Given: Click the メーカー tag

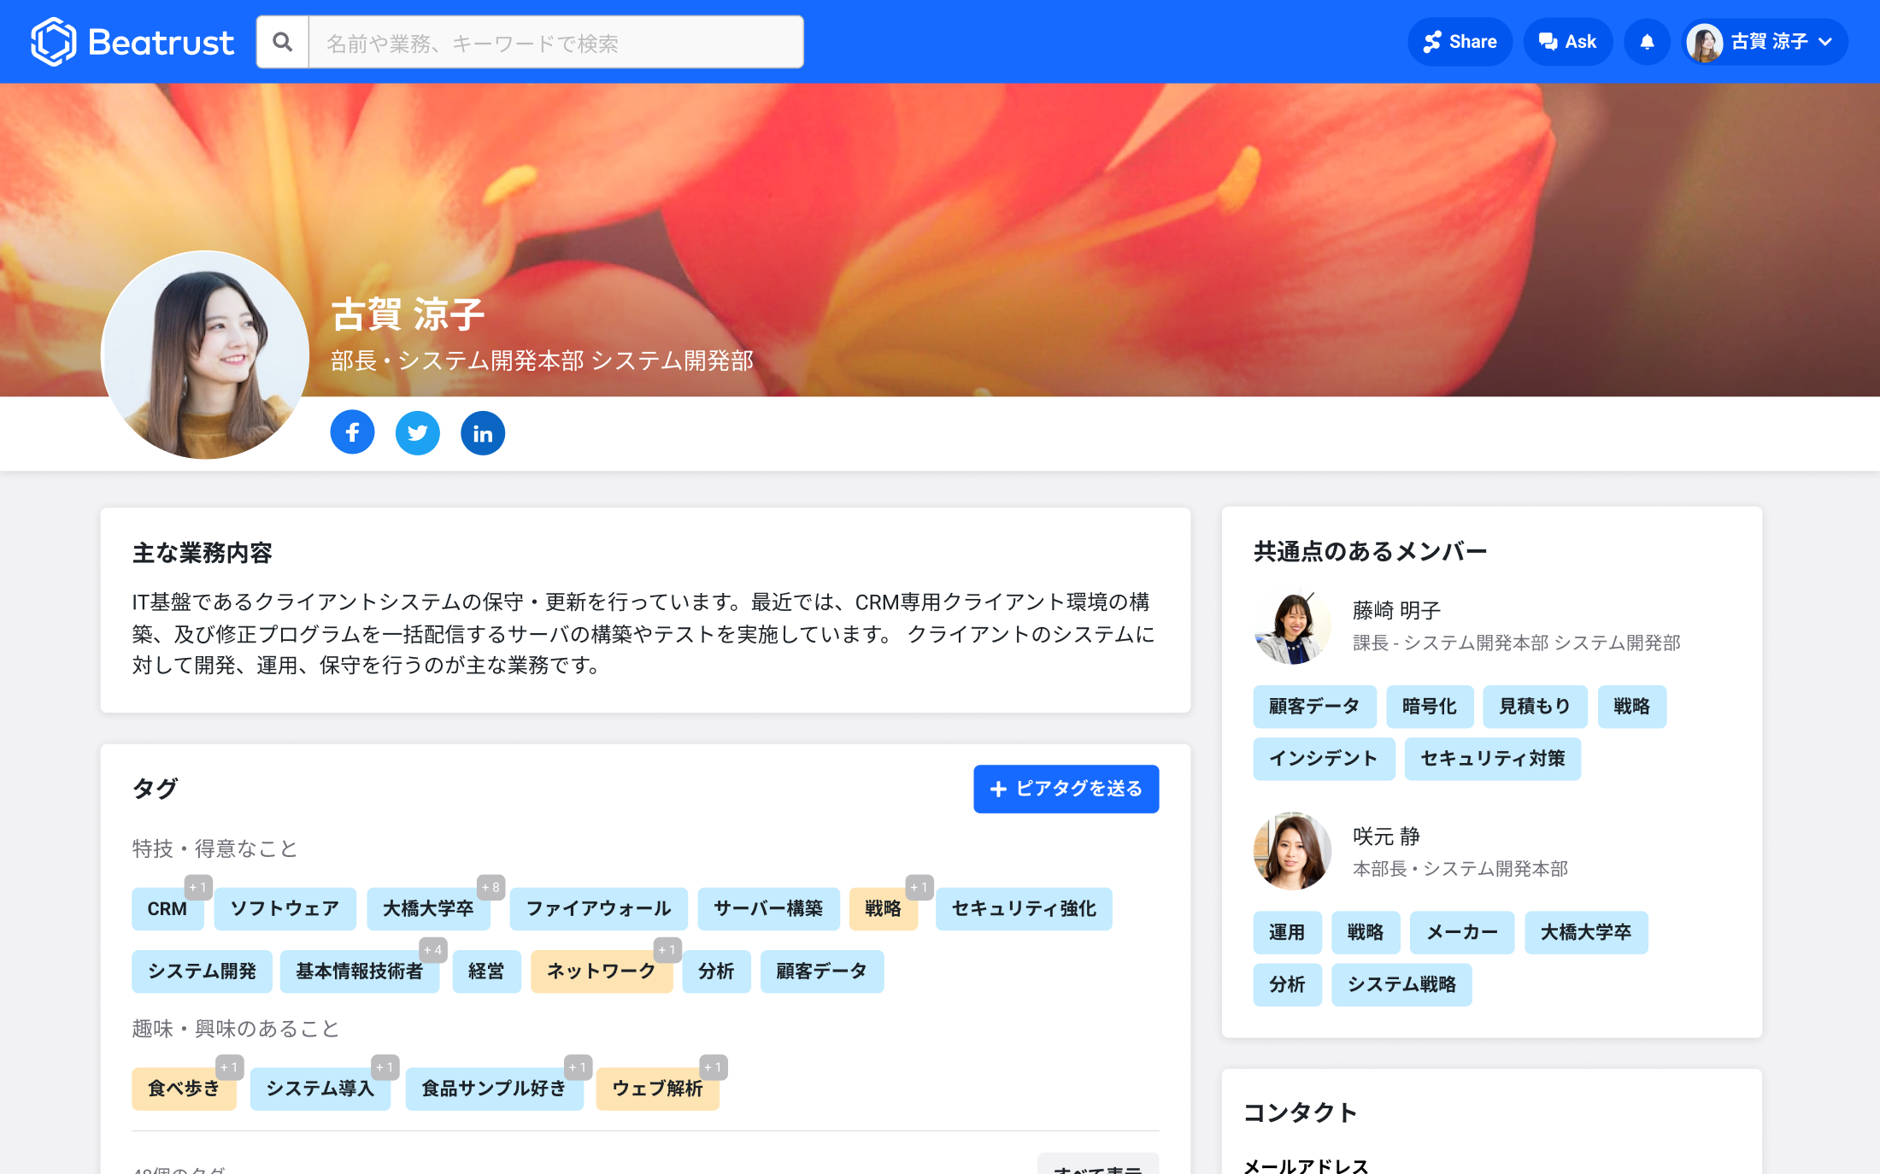Looking at the screenshot, I should [1462, 932].
